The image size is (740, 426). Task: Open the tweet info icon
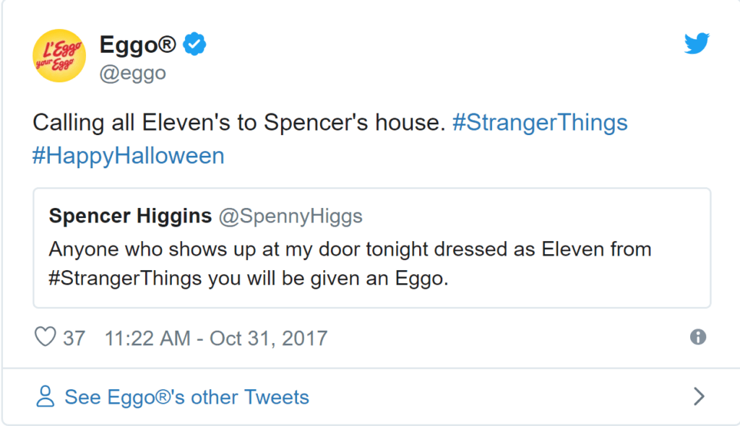698,337
